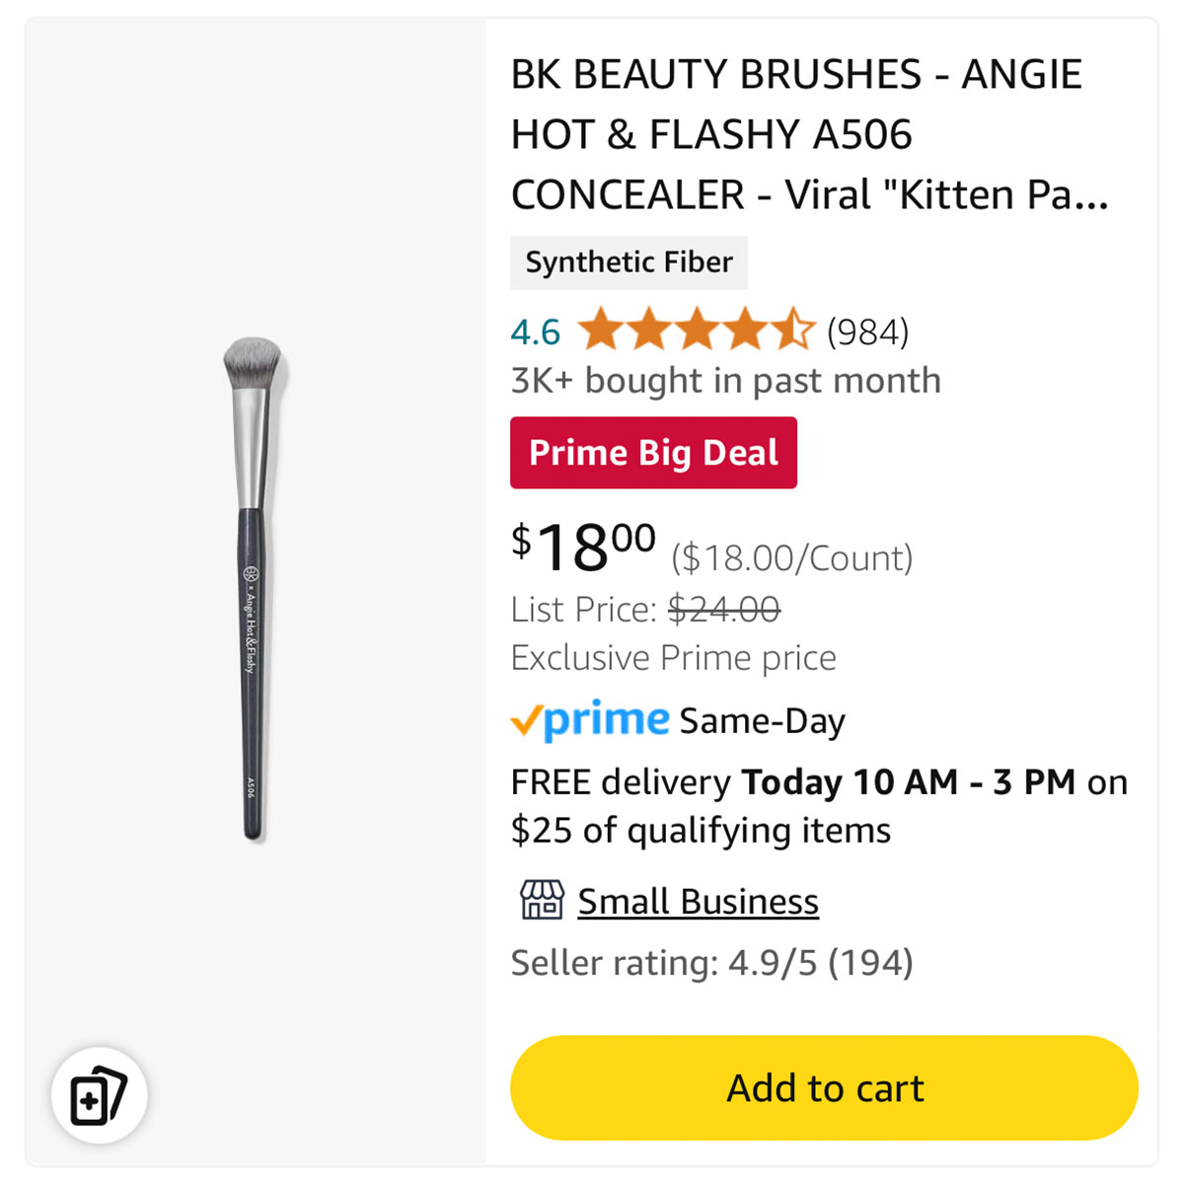Add the concealer brush to cart
Image resolution: width=1184 pixels, height=1182 pixels.
824,1087
